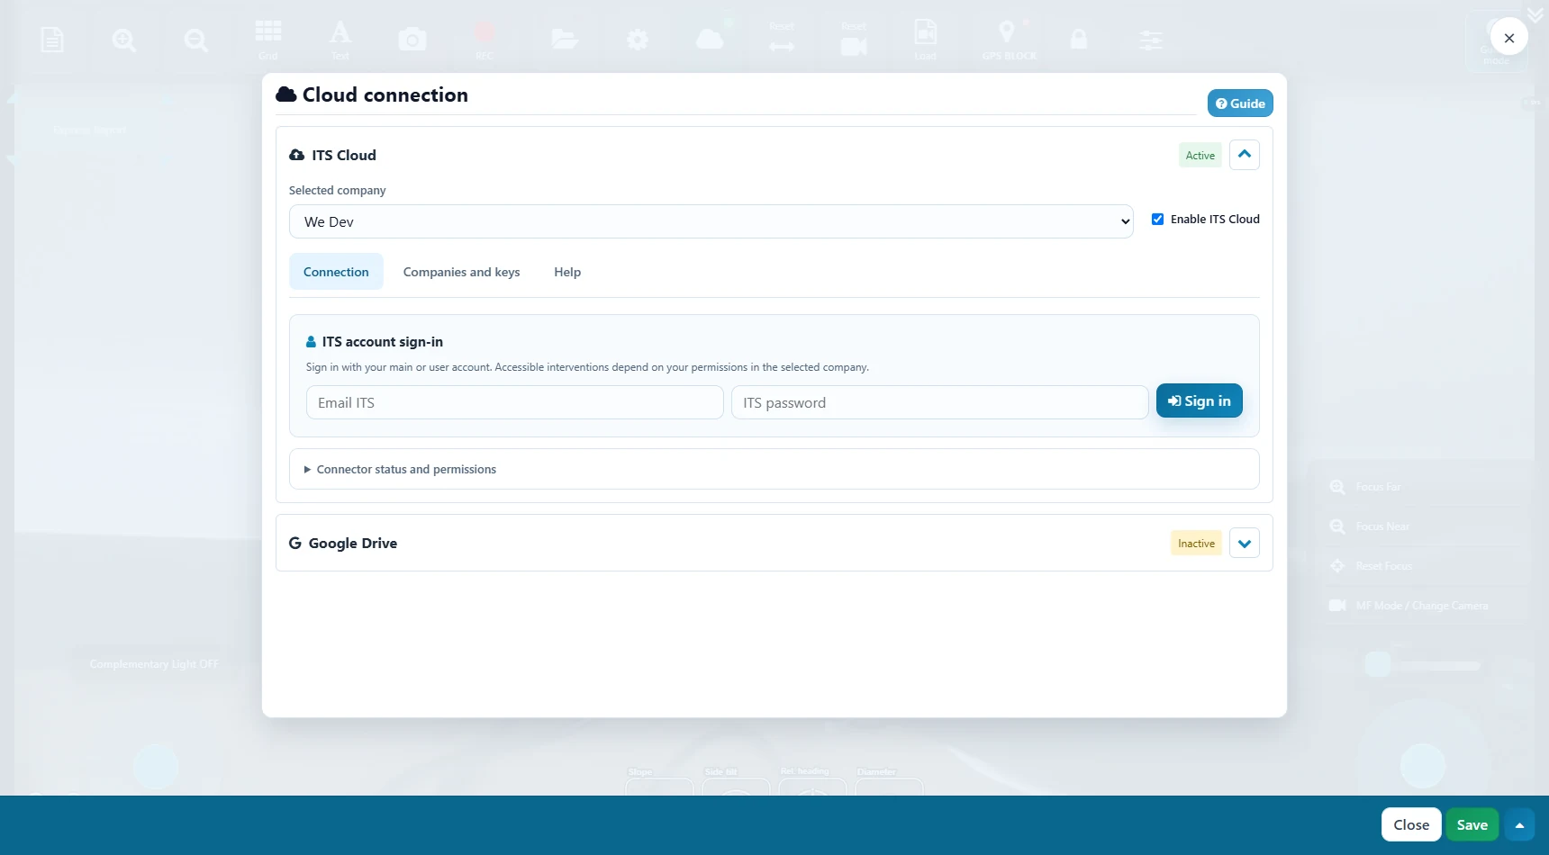
Task: Click the double-chevron icon at top right corner
Action: point(1535,15)
